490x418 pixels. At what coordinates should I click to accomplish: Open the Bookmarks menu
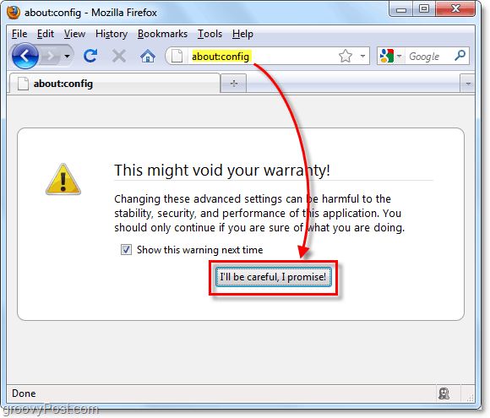(x=162, y=34)
